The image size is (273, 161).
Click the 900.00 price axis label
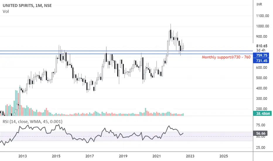tap(262, 36)
